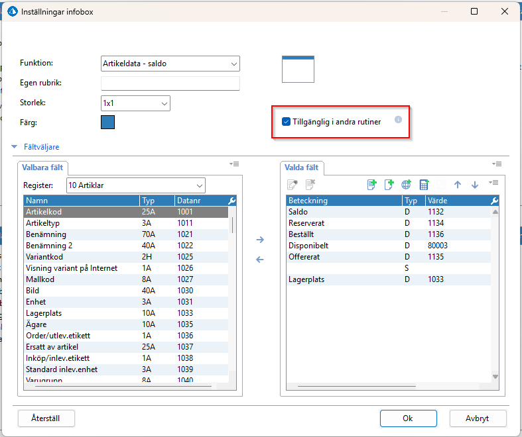The height and width of the screenshot is (437, 522).
Task: Click the add blank row icon
Action: (389, 185)
